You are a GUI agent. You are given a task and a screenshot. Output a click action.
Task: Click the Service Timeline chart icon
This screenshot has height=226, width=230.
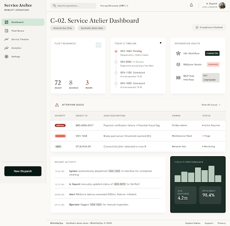(x=6, y=39)
